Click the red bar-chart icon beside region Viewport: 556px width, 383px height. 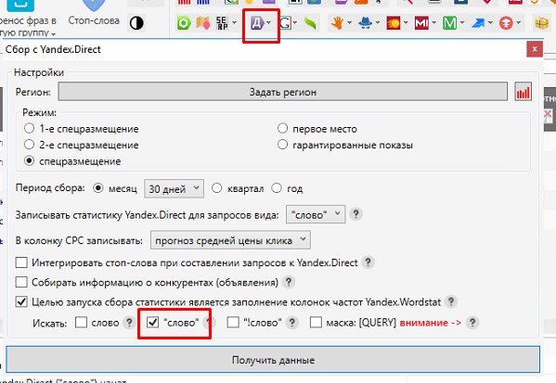523,92
